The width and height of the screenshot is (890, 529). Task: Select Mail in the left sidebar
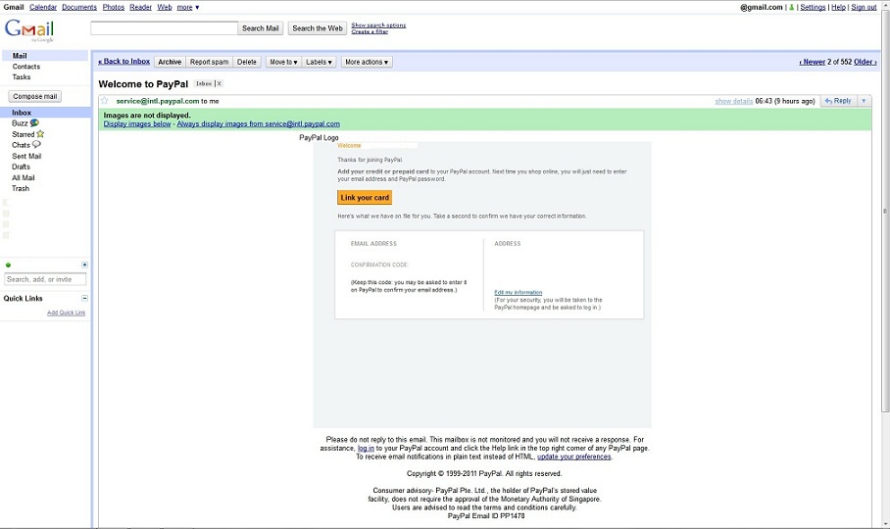(20, 56)
